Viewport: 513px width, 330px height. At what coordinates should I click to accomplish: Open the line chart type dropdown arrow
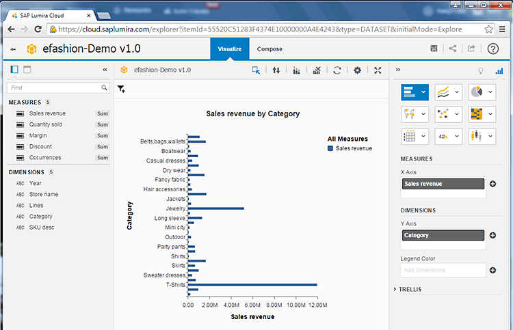[456, 92]
